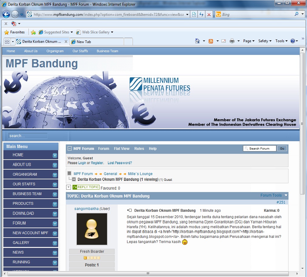Open Web Slice Gallery dropdown
Screen dimensions: 307x277
[95, 32]
